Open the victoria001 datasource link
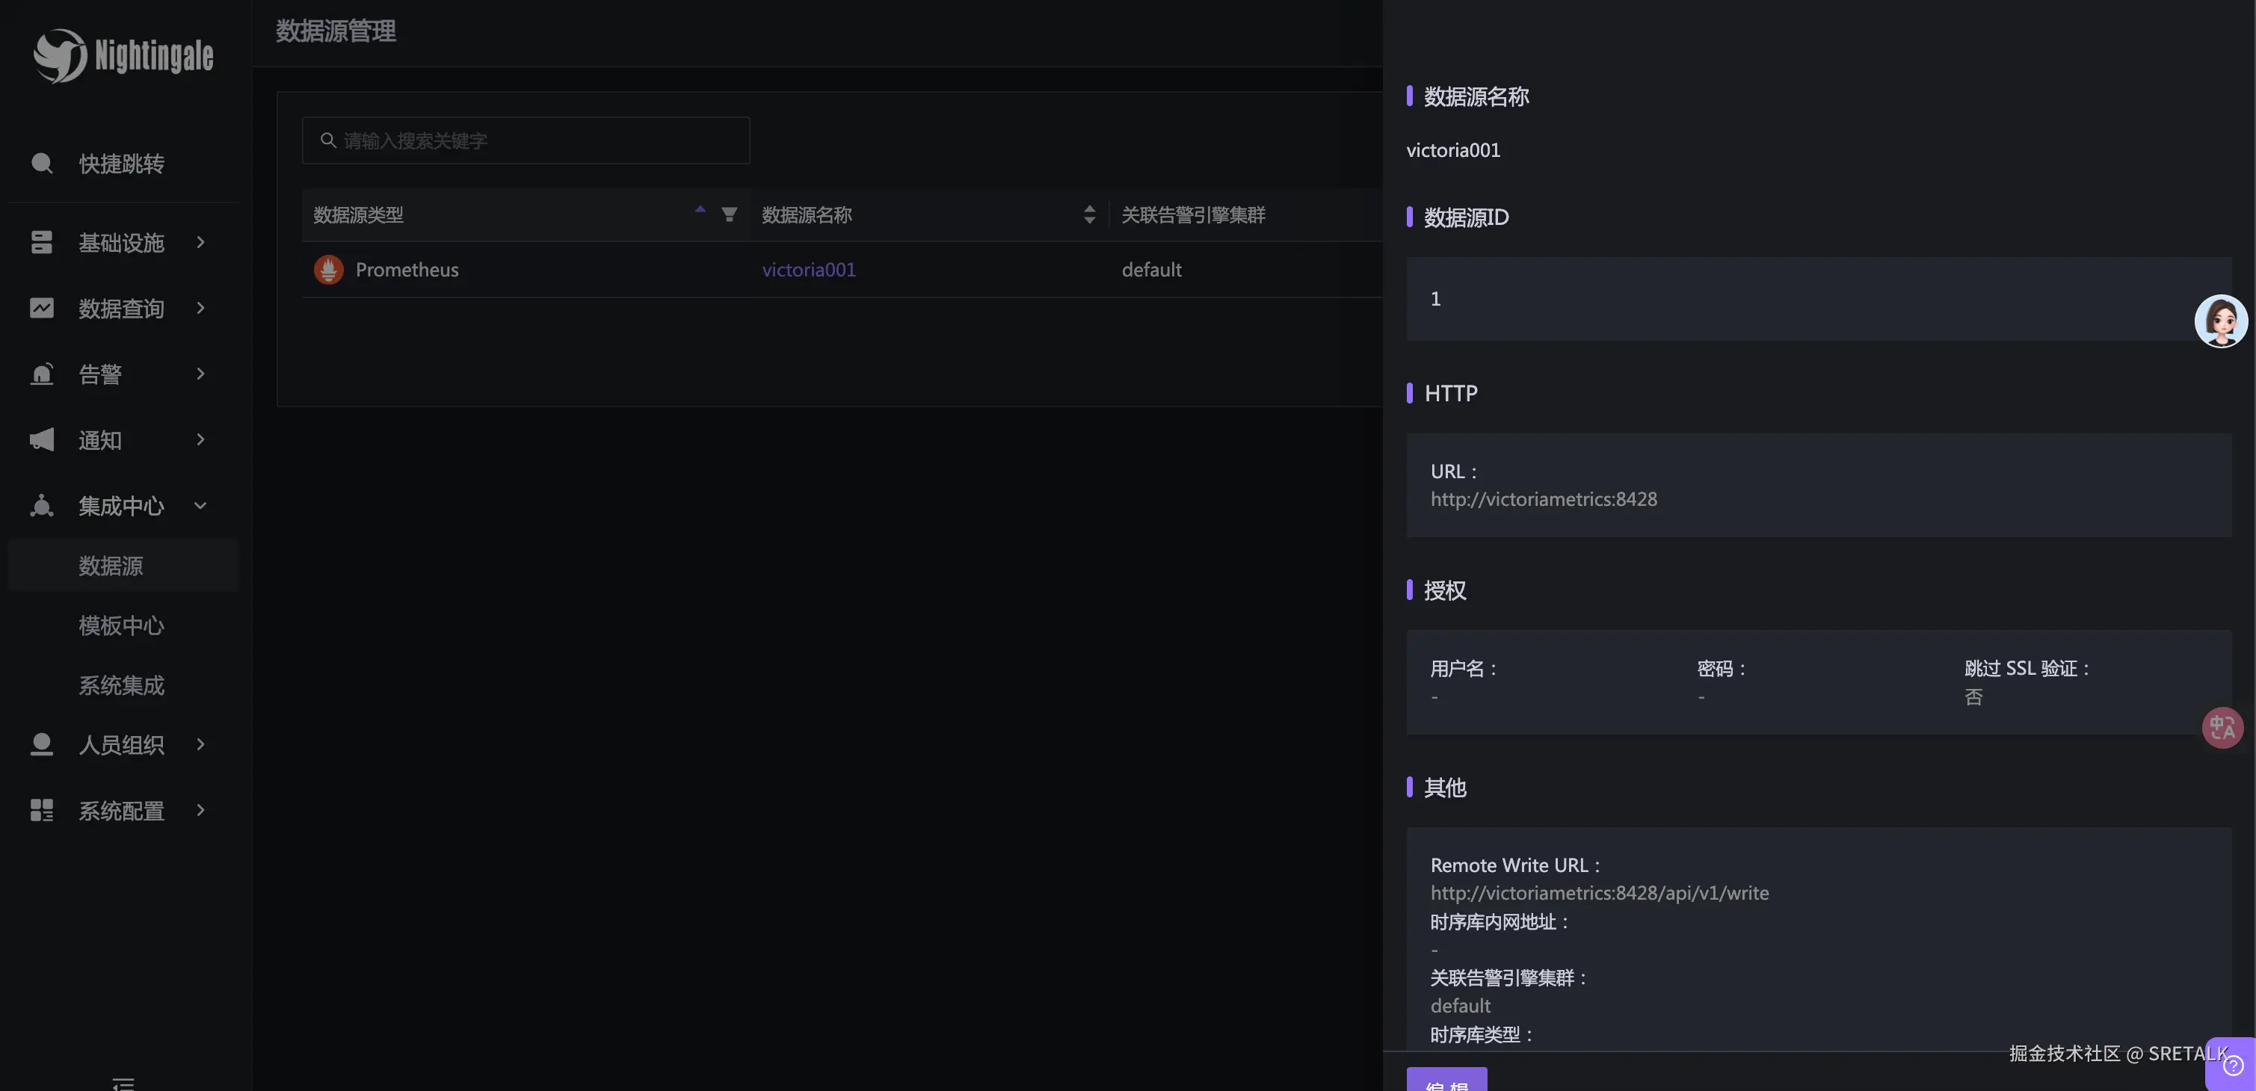This screenshot has height=1091, width=2256. [x=808, y=270]
